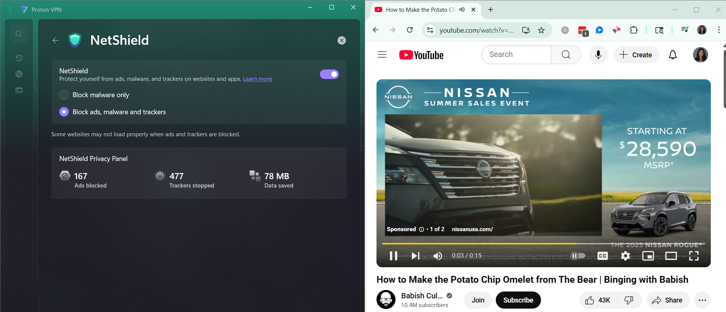Image resolution: width=726 pixels, height=312 pixels.
Task: Open the profiles panel icon in sidebar
Action: click(19, 90)
